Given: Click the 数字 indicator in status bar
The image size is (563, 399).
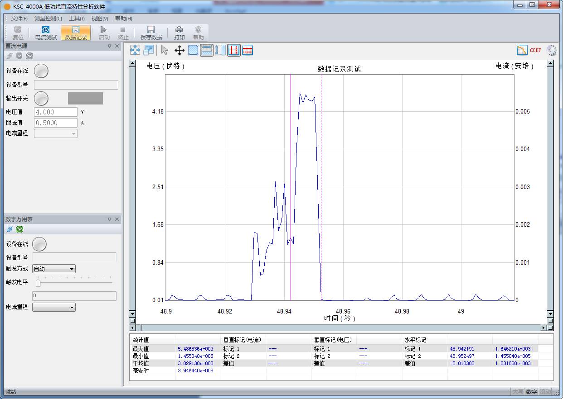Looking at the screenshot, I should [x=531, y=392].
